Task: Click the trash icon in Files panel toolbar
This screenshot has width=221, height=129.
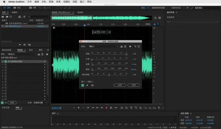Action: tap(24, 17)
